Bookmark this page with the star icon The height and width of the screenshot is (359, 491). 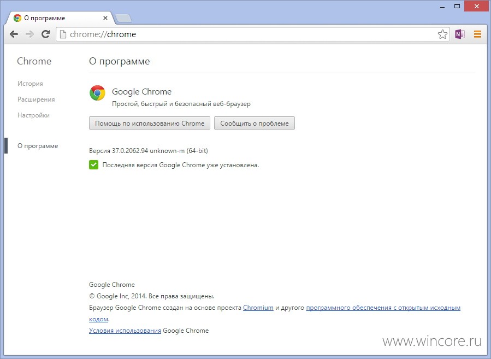pos(442,34)
